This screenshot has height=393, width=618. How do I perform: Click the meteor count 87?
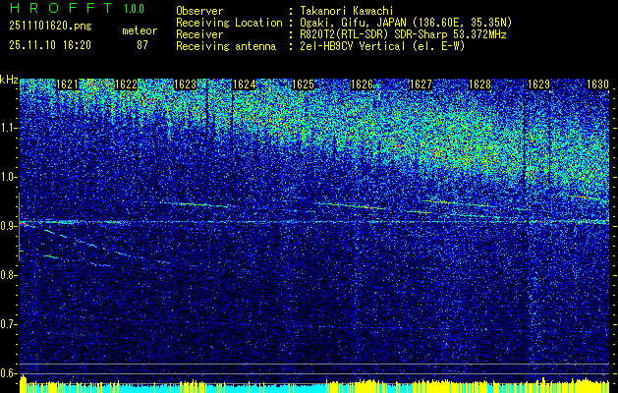click(142, 45)
